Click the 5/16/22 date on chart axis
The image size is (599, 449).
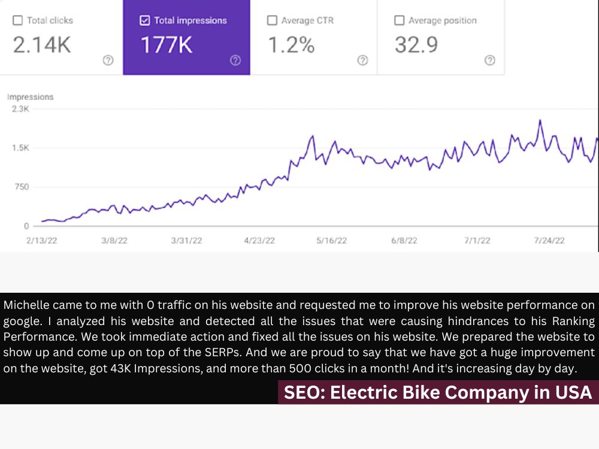[x=332, y=241]
